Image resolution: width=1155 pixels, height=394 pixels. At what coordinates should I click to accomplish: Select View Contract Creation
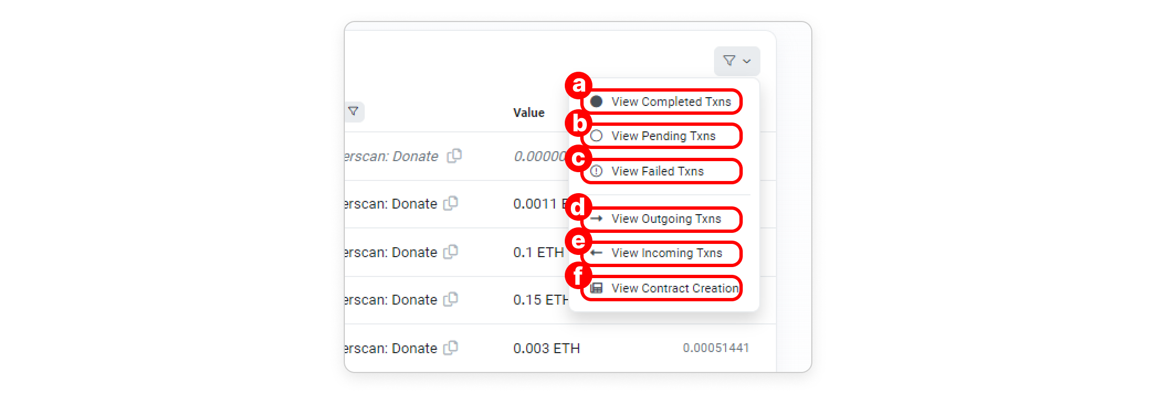click(x=674, y=289)
